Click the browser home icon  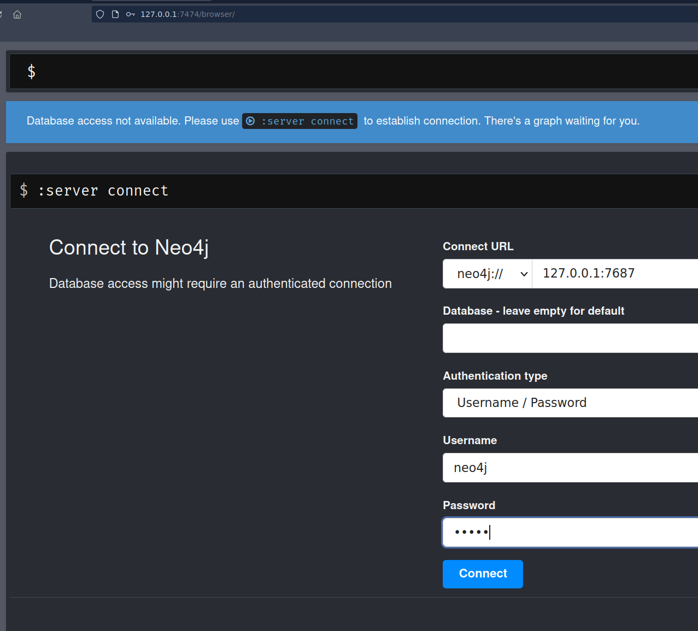click(x=17, y=15)
